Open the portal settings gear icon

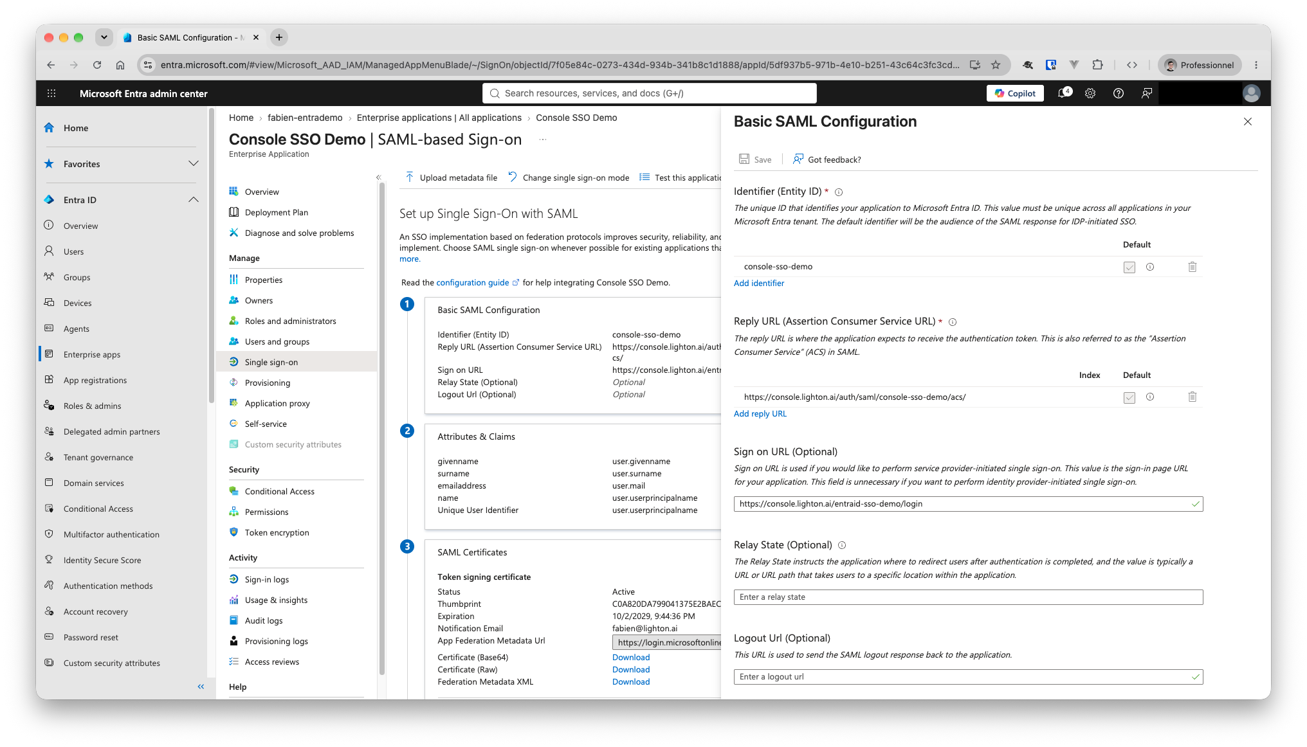point(1090,93)
